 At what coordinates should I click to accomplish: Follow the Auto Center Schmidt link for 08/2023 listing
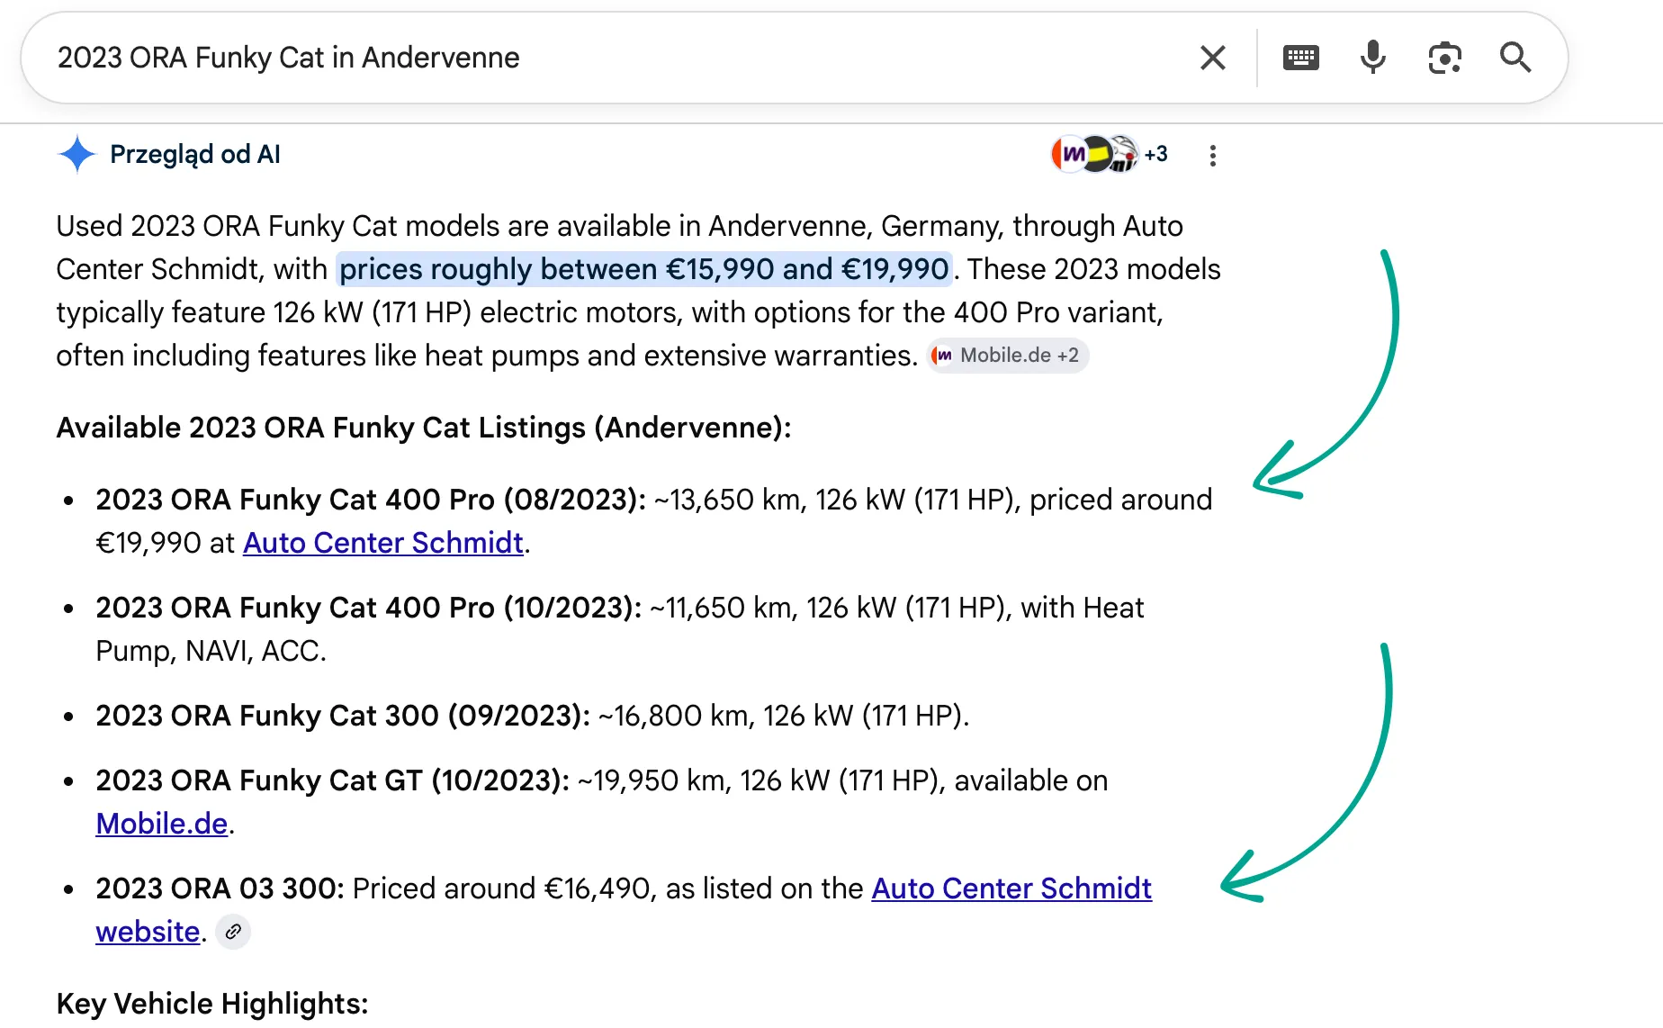tap(383, 543)
